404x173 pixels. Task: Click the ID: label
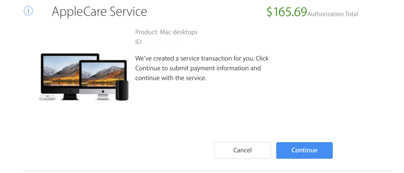point(139,42)
